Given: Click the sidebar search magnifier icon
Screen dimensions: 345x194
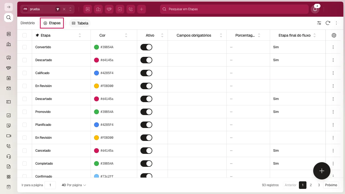Looking at the screenshot, I should [9, 18].
